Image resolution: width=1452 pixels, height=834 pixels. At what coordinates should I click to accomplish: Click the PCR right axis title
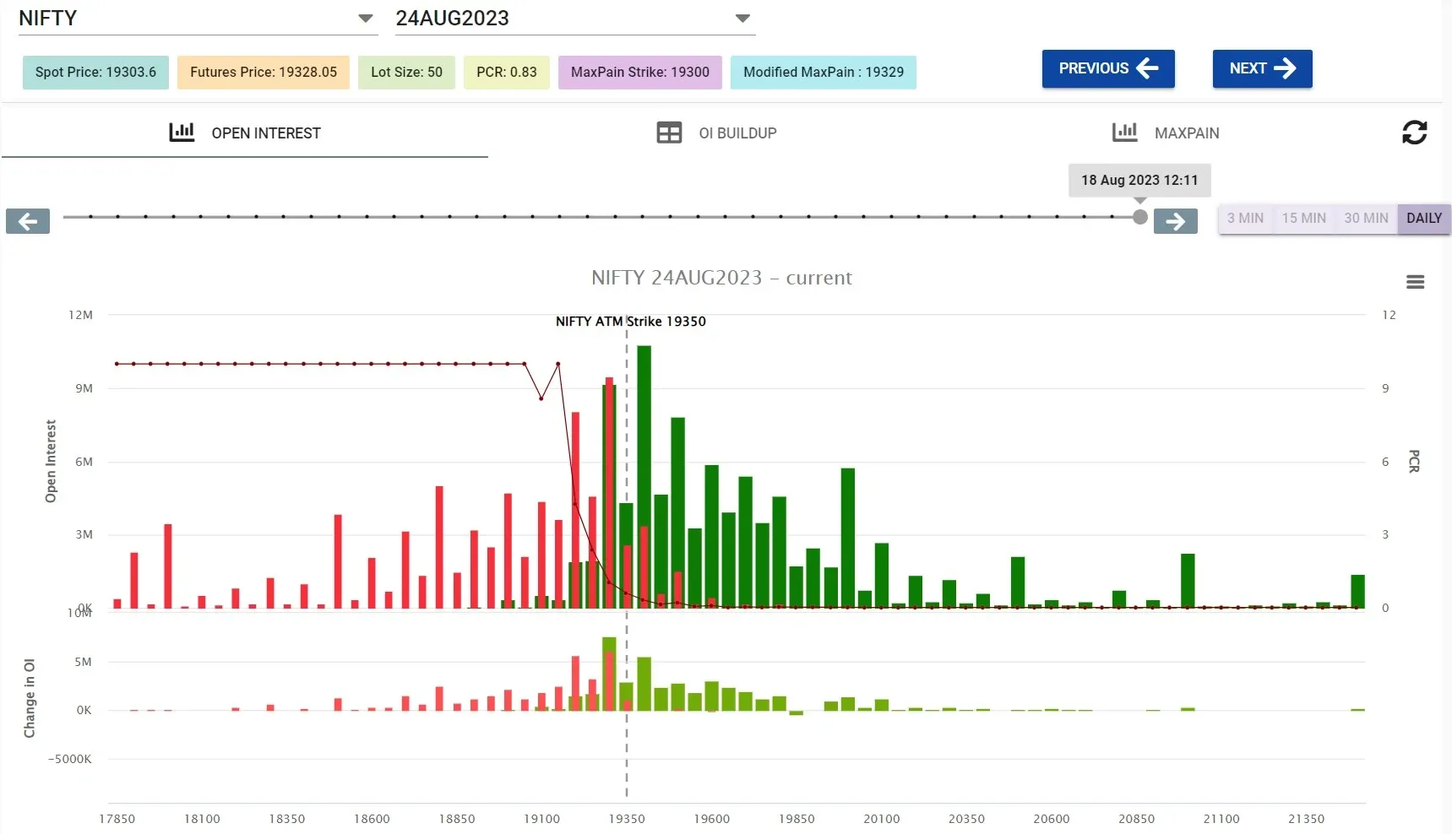(1414, 461)
